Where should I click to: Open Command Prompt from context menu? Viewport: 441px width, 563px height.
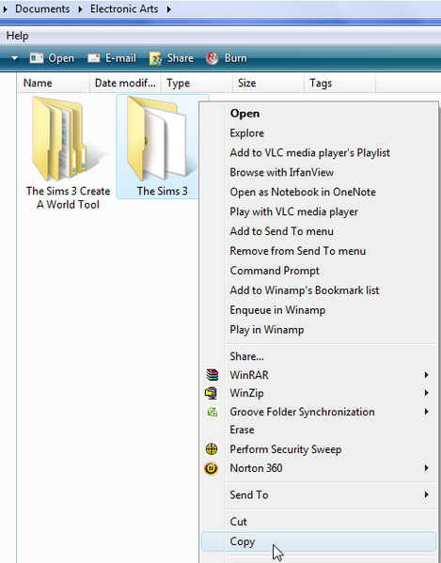(319, 271)
